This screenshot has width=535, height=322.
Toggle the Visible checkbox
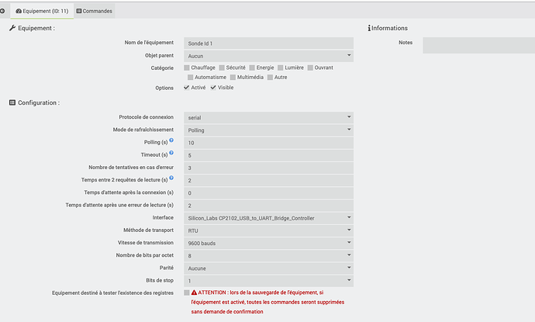click(x=213, y=88)
